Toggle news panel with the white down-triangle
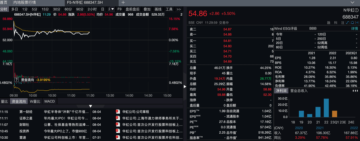The height and width of the screenshot is (141, 360). 90,106
